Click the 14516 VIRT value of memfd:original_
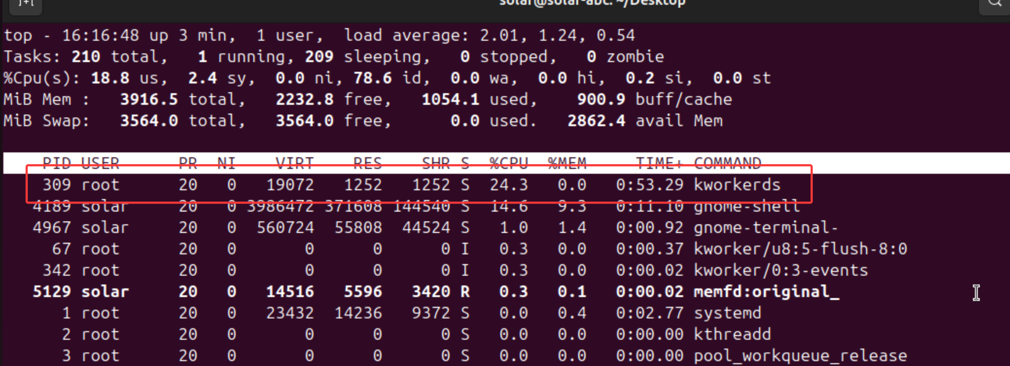The height and width of the screenshot is (366, 1010). (290, 292)
